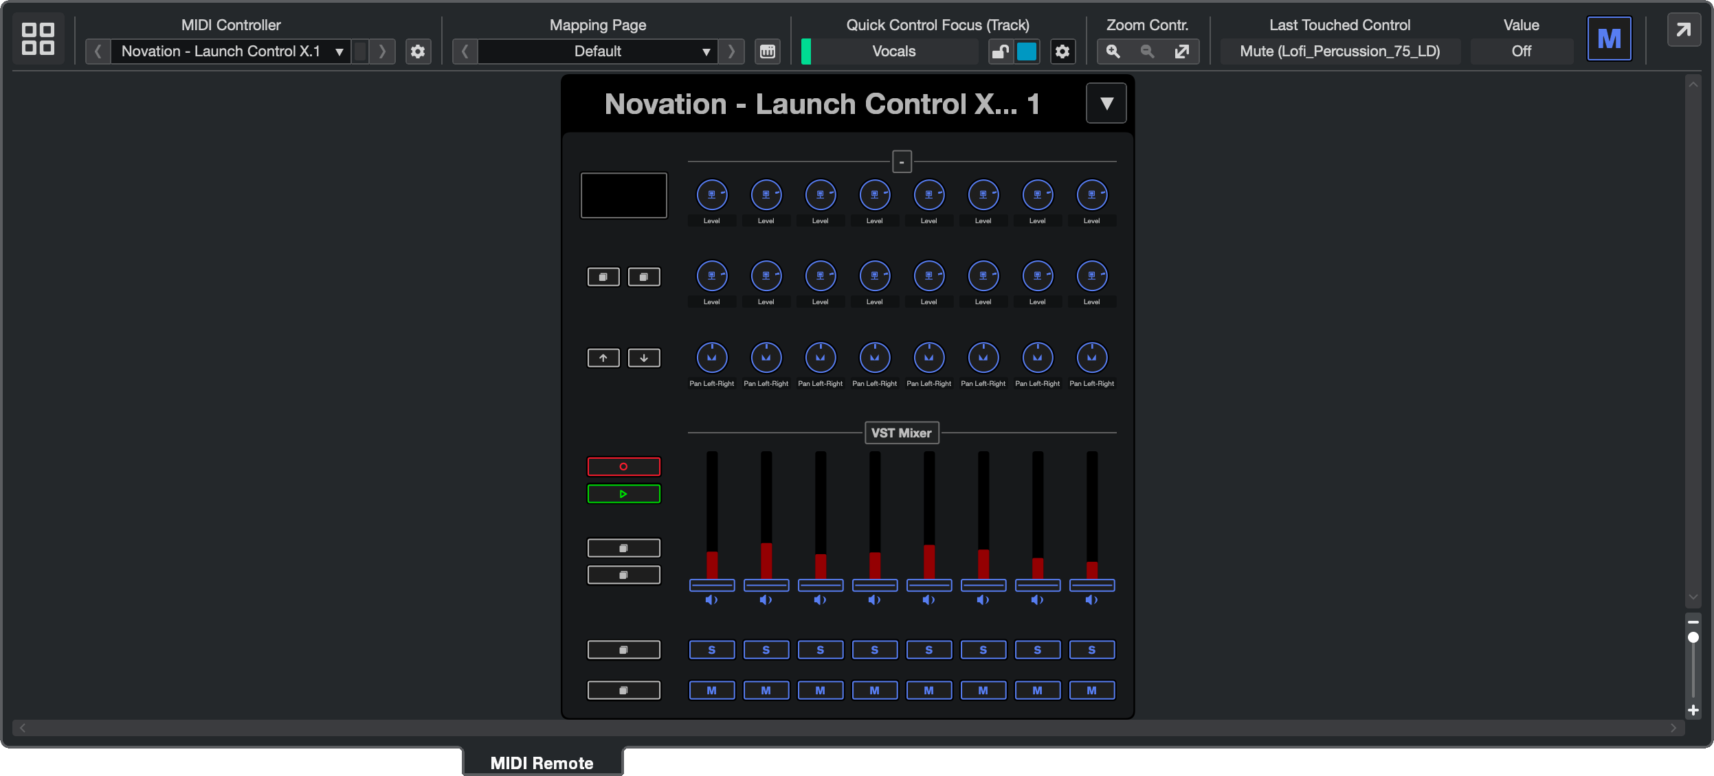Toggle Solo on first channel

tap(712, 650)
